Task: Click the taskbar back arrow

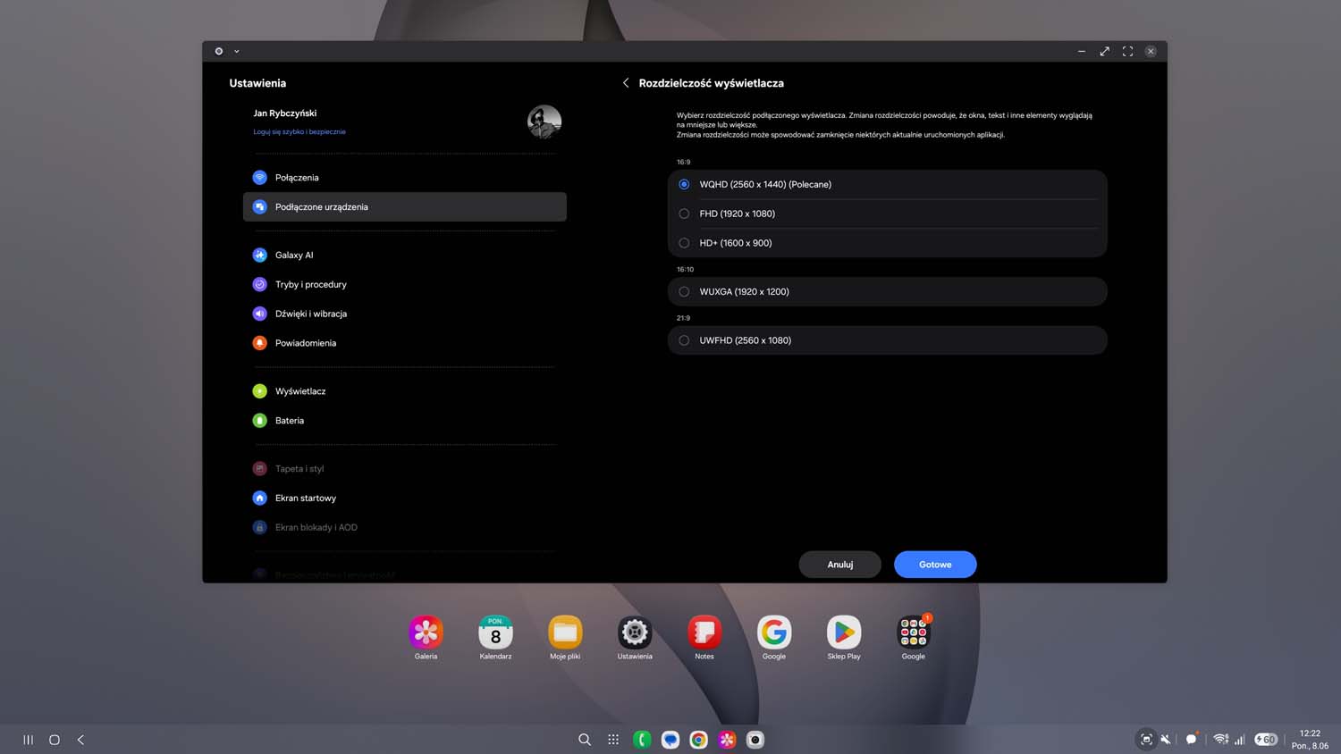Action: tap(80, 740)
